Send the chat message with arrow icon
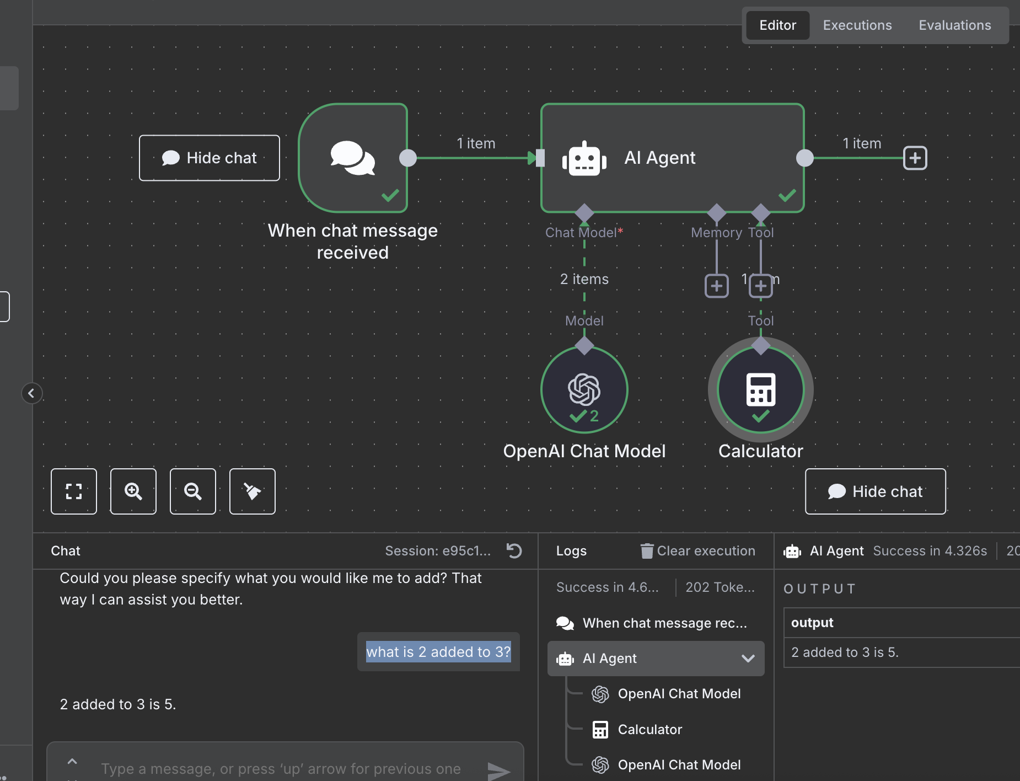Screen dimensions: 1020x781 tap(498, 770)
